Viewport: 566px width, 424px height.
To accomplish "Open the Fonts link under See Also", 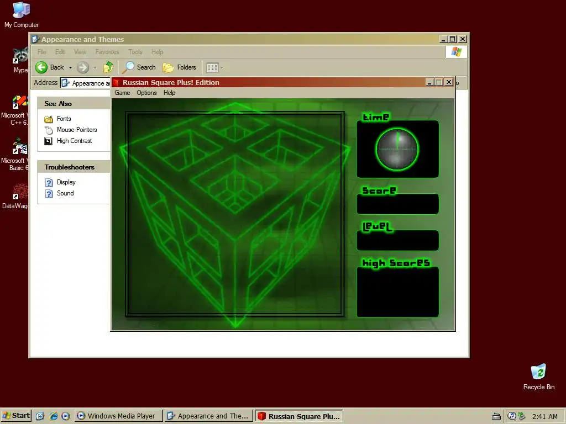I will [x=64, y=119].
